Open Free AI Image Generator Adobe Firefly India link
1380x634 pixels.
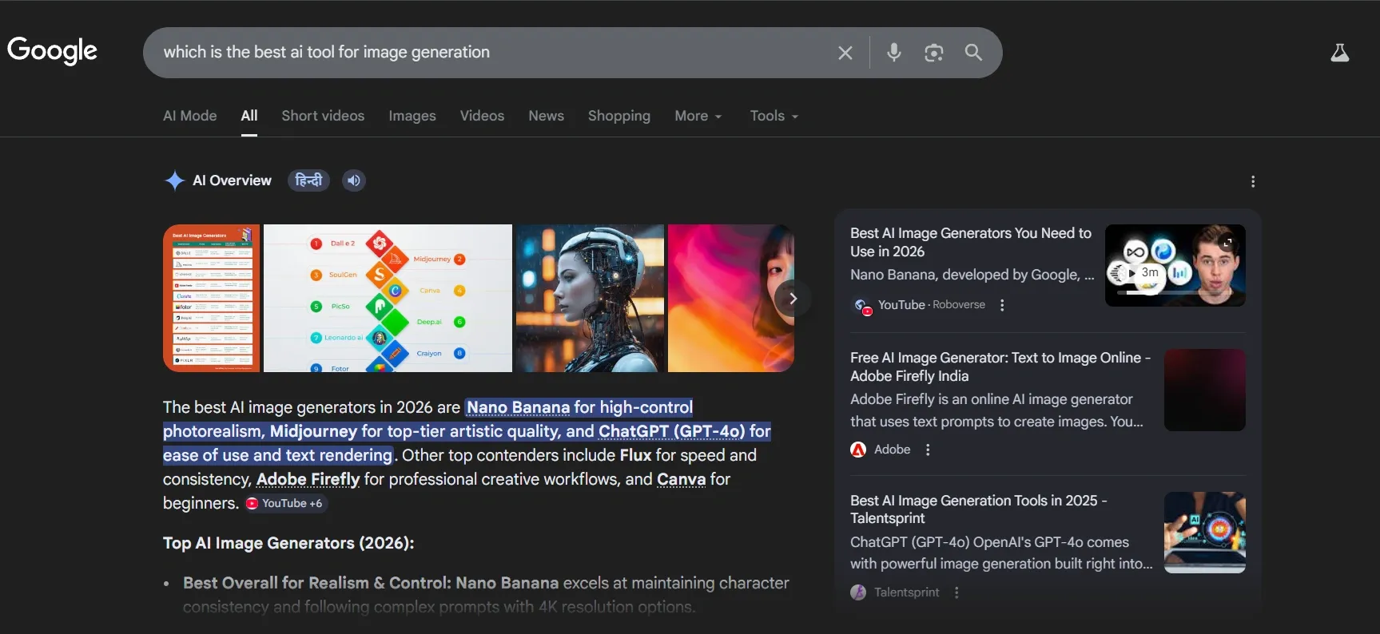coord(1000,367)
